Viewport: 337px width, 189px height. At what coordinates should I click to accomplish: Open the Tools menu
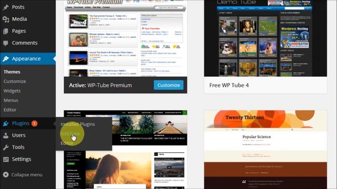pyautogui.click(x=18, y=147)
